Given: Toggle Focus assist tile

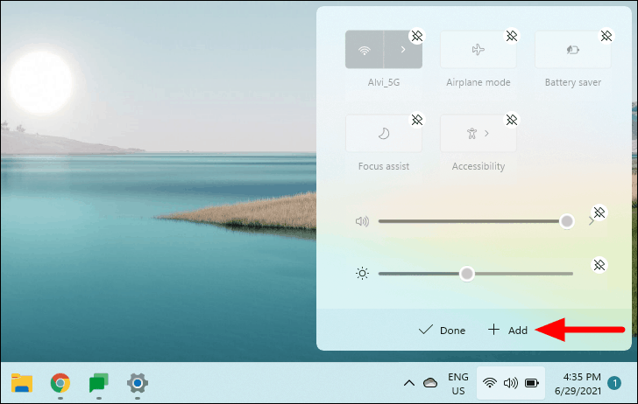Looking at the screenshot, I should [x=384, y=133].
